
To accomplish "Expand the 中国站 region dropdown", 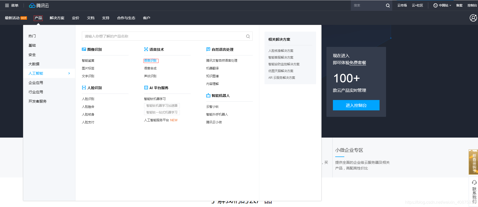I will point(450,5).
